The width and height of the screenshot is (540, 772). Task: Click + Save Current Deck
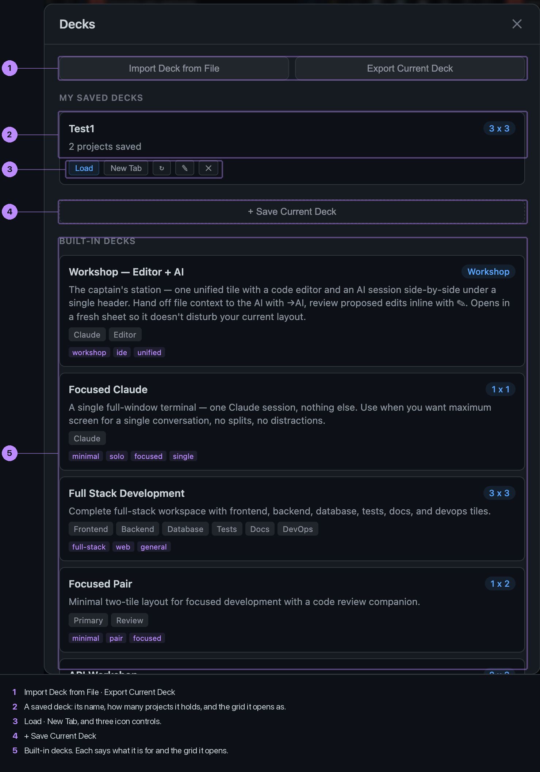click(x=292, y=212)
